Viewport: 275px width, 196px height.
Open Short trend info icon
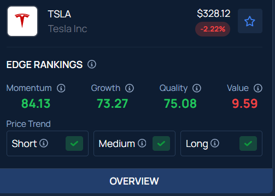44,143
